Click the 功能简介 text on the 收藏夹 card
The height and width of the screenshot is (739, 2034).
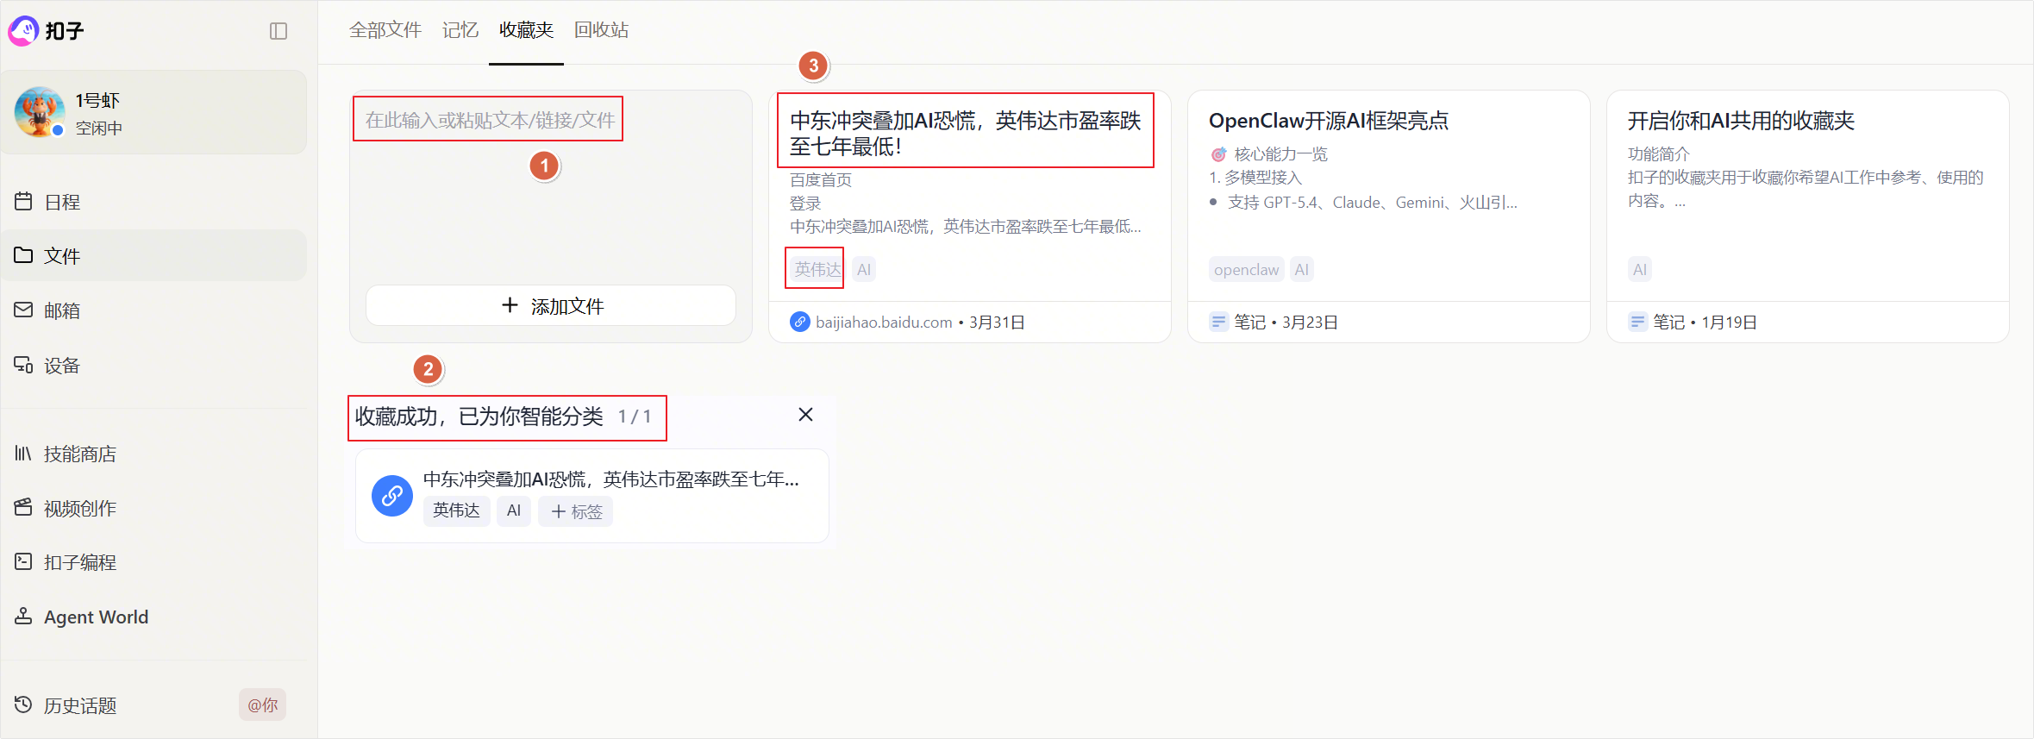pos(1659,154)
